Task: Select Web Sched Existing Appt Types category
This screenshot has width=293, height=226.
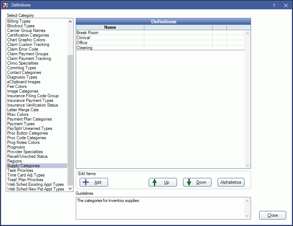Action: click(37, 184)
